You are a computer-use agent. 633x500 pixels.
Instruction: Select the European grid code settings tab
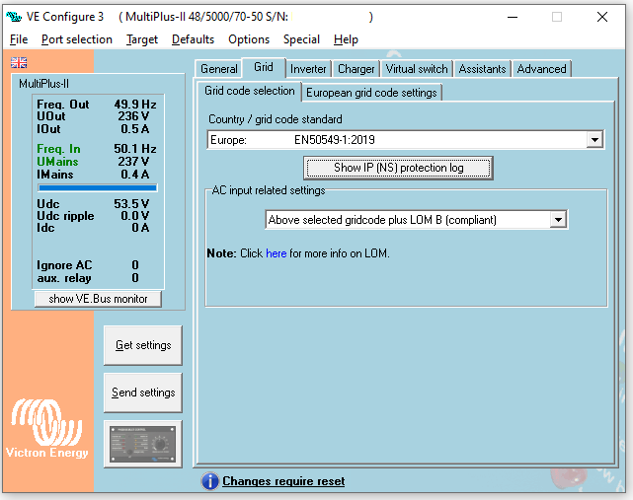[371, 93]
